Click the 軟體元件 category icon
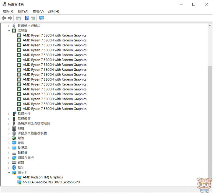 coord(14,114)
